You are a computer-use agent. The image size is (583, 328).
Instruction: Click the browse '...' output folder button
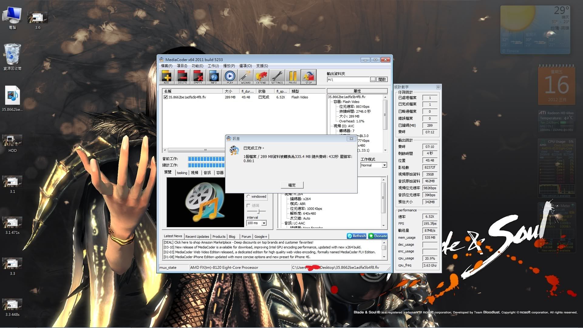[373, 80]
